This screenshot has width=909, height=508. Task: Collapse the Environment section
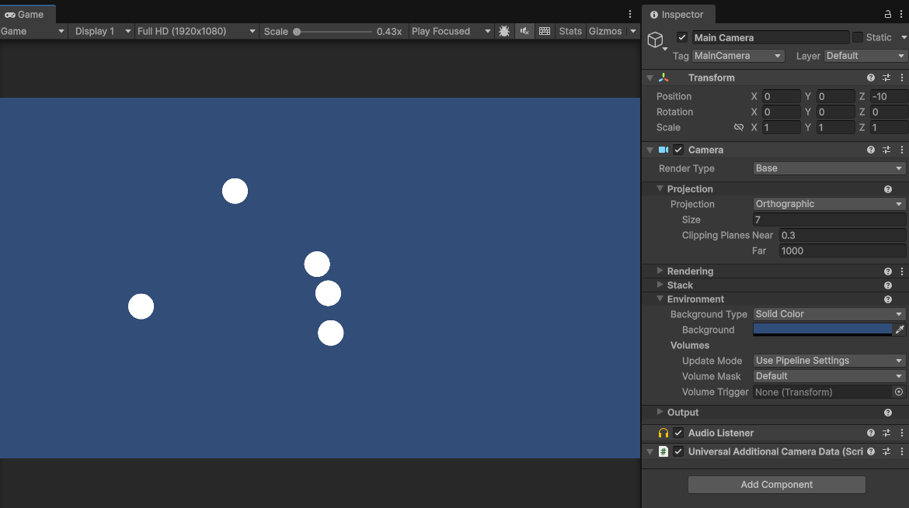660,299
